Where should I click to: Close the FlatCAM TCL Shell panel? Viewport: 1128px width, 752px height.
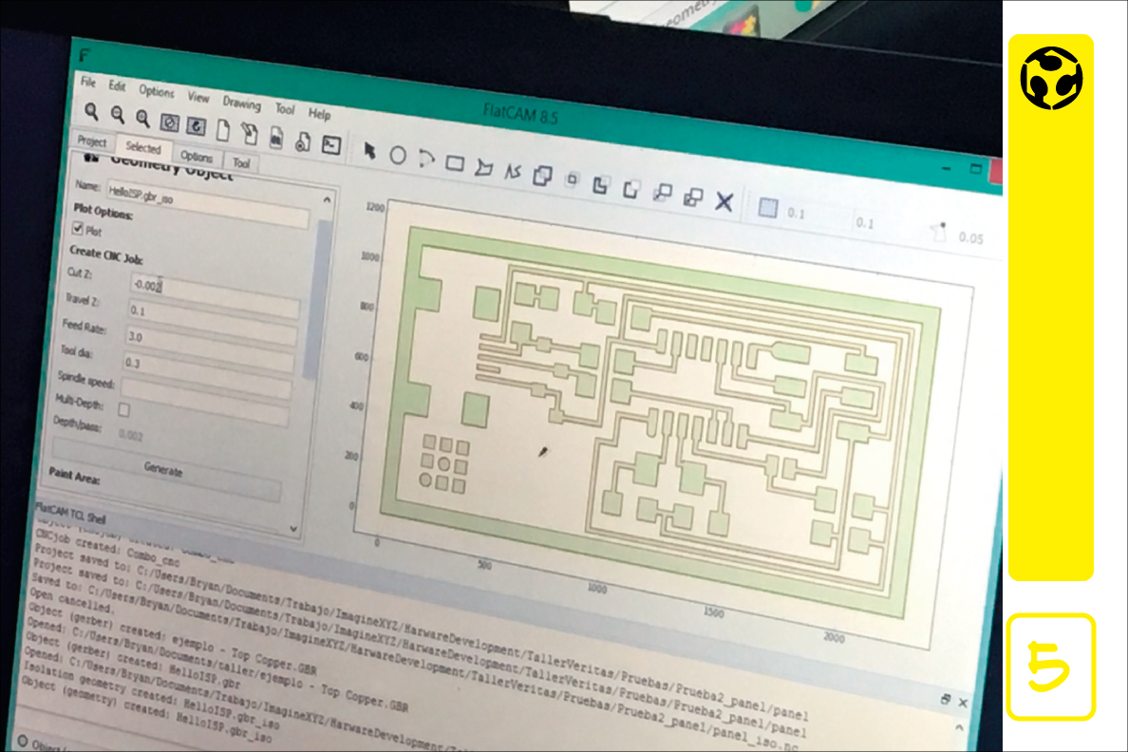click(x=963, y=703)
